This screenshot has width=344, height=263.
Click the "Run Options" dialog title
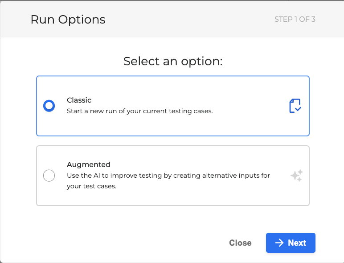[68, 20]
